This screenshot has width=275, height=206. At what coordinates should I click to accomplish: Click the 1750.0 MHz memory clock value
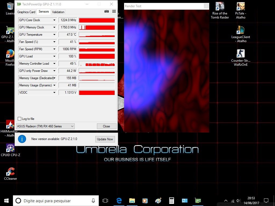click(68, 27)
